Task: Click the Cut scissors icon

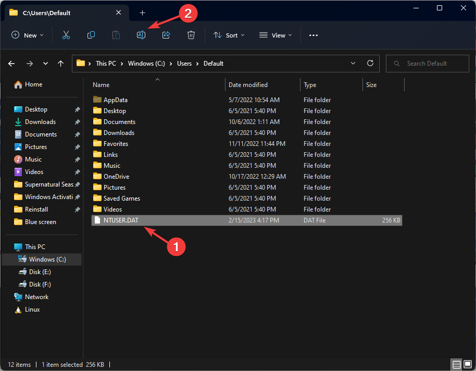Action: pos(66,35)
